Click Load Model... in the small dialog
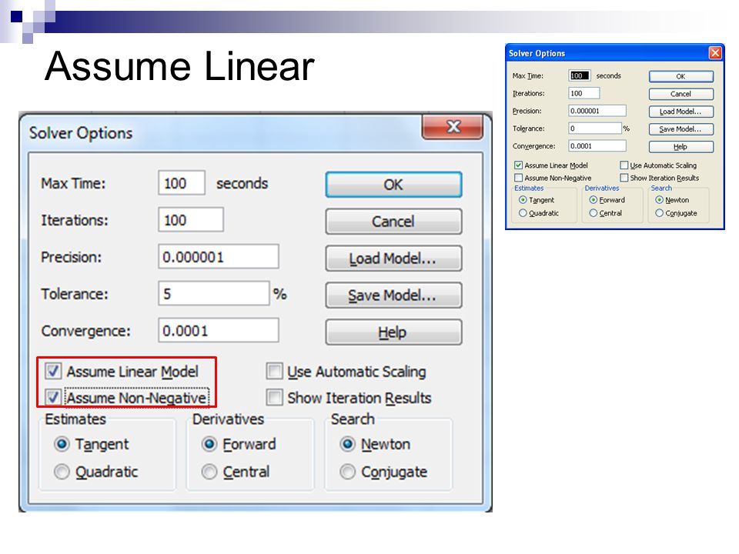Viewport: 739px width, 554px height. 681,112
